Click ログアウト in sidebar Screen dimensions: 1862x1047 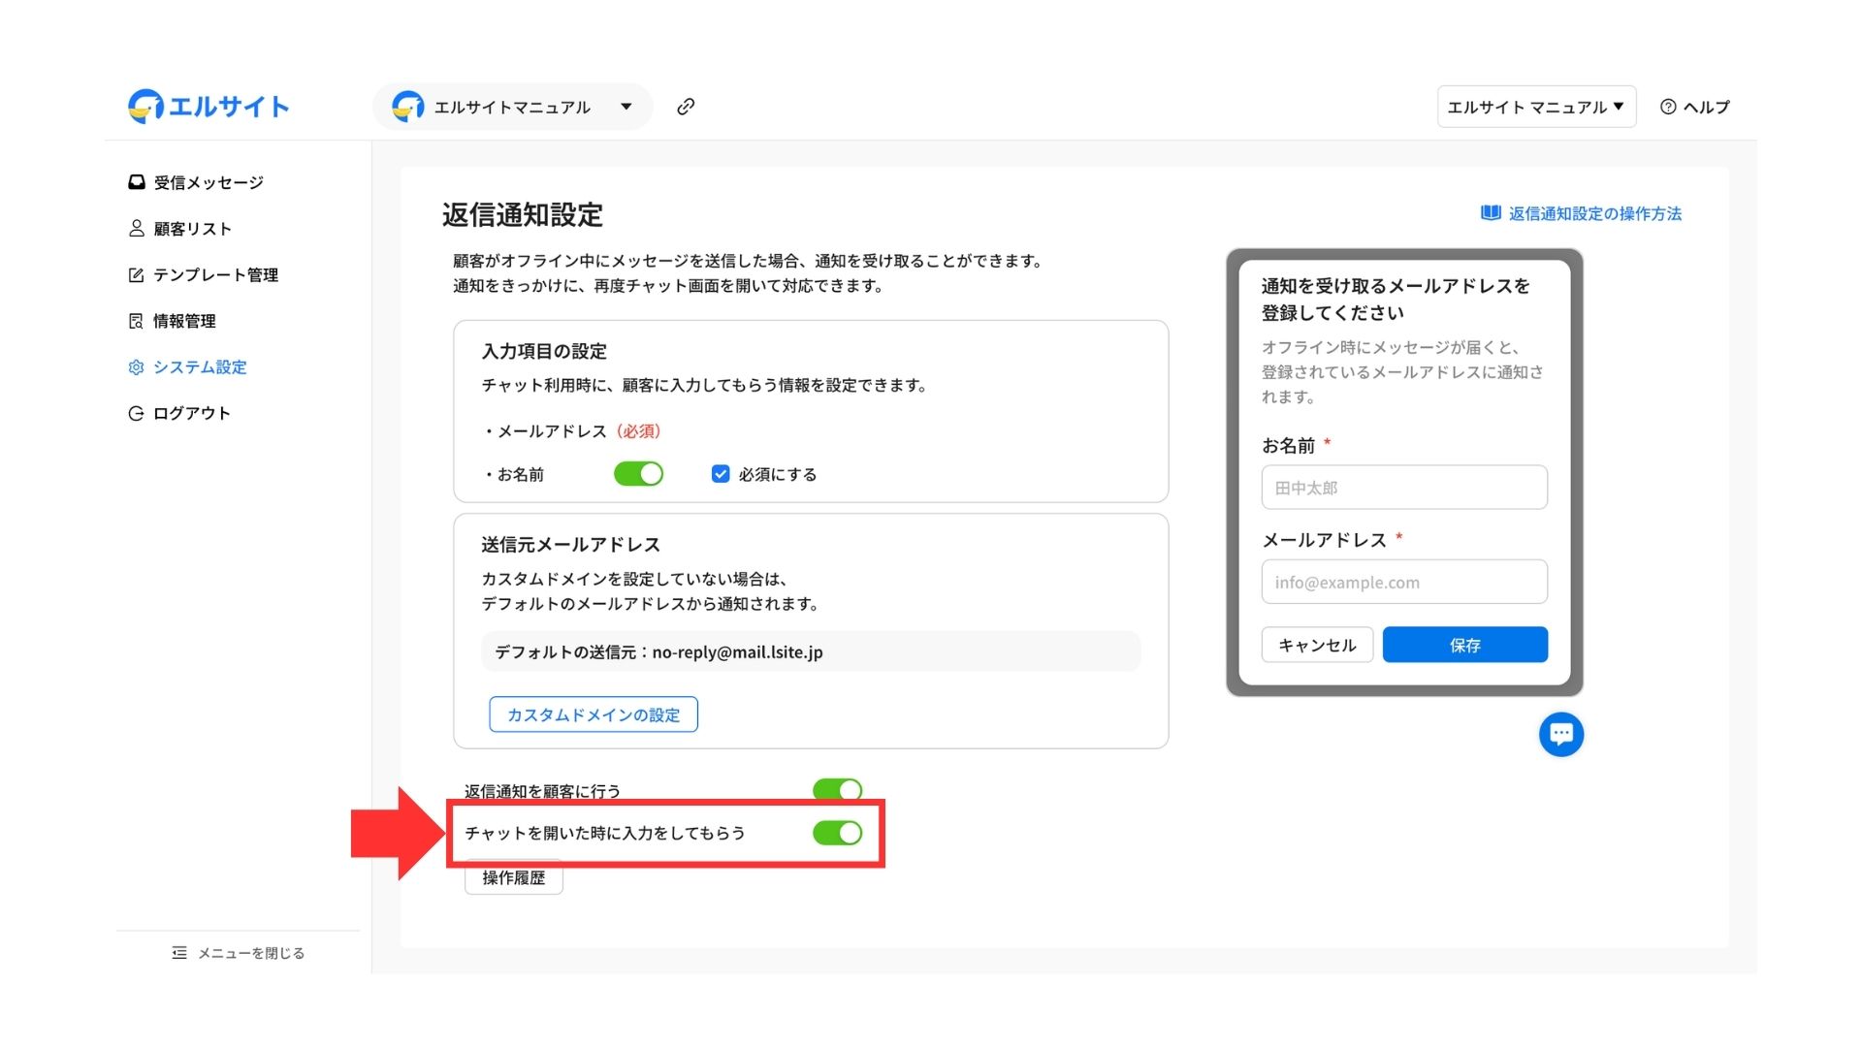(x=191, y=413)
